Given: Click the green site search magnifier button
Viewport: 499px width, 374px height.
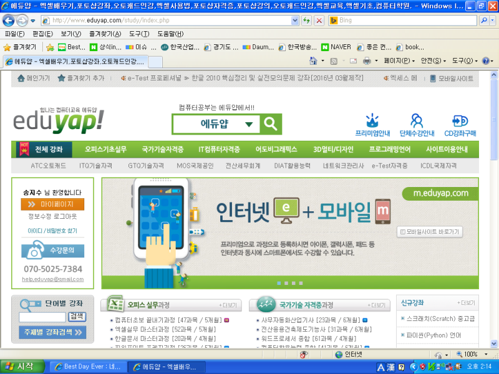Looking at the screenshot, I should point(271,123).
